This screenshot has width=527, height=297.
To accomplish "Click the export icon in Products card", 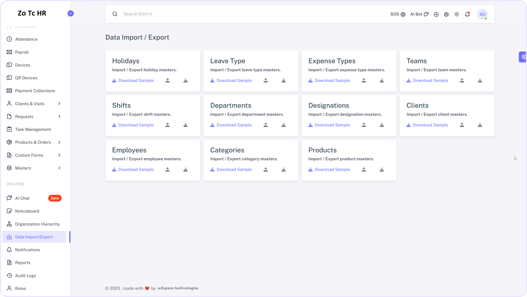I will click(x=382, y=170).
